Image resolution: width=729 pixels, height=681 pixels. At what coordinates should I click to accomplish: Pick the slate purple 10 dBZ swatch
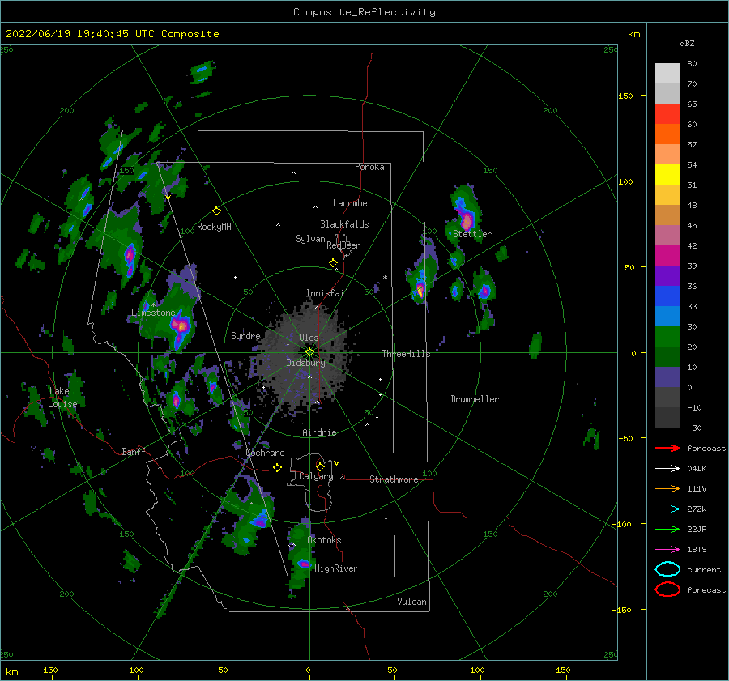click(667, 377)
